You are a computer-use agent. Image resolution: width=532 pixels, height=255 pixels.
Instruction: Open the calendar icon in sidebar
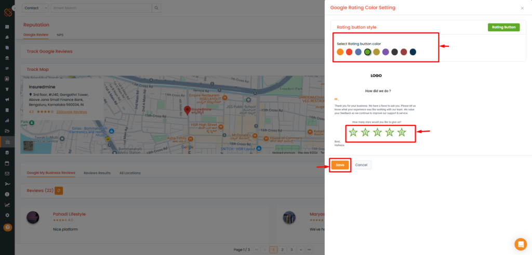[x=7, y=163]
